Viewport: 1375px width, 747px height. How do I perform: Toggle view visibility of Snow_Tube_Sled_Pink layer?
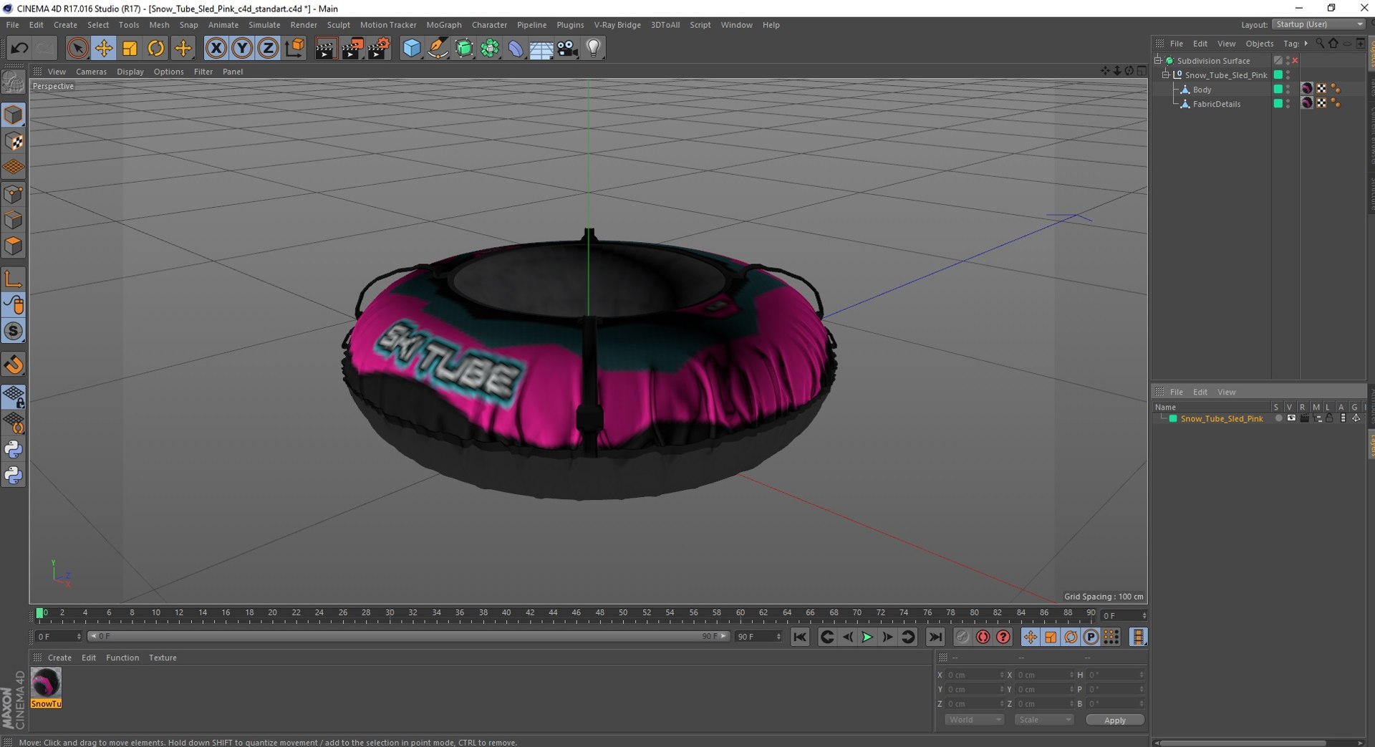(1291, 419)
